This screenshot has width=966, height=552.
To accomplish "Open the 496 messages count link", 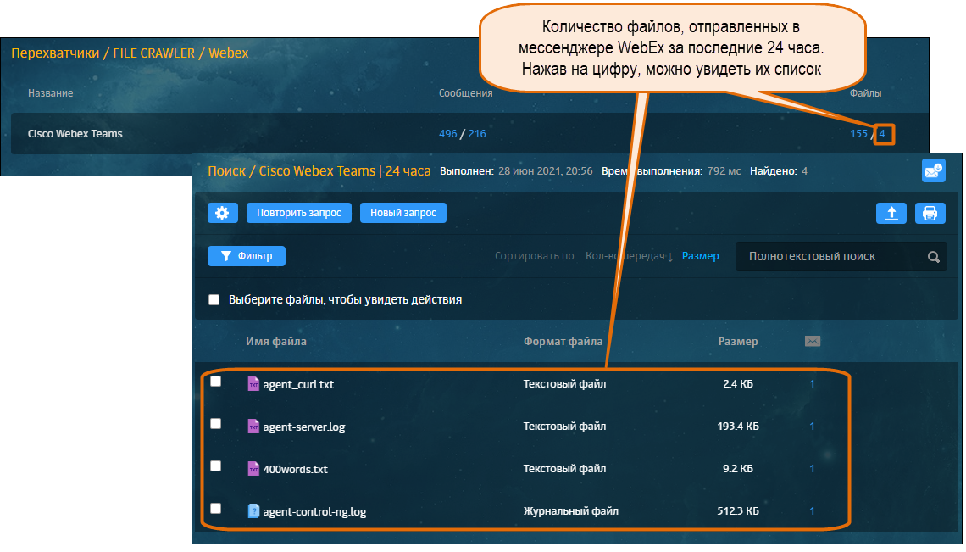I will (448, 134).
